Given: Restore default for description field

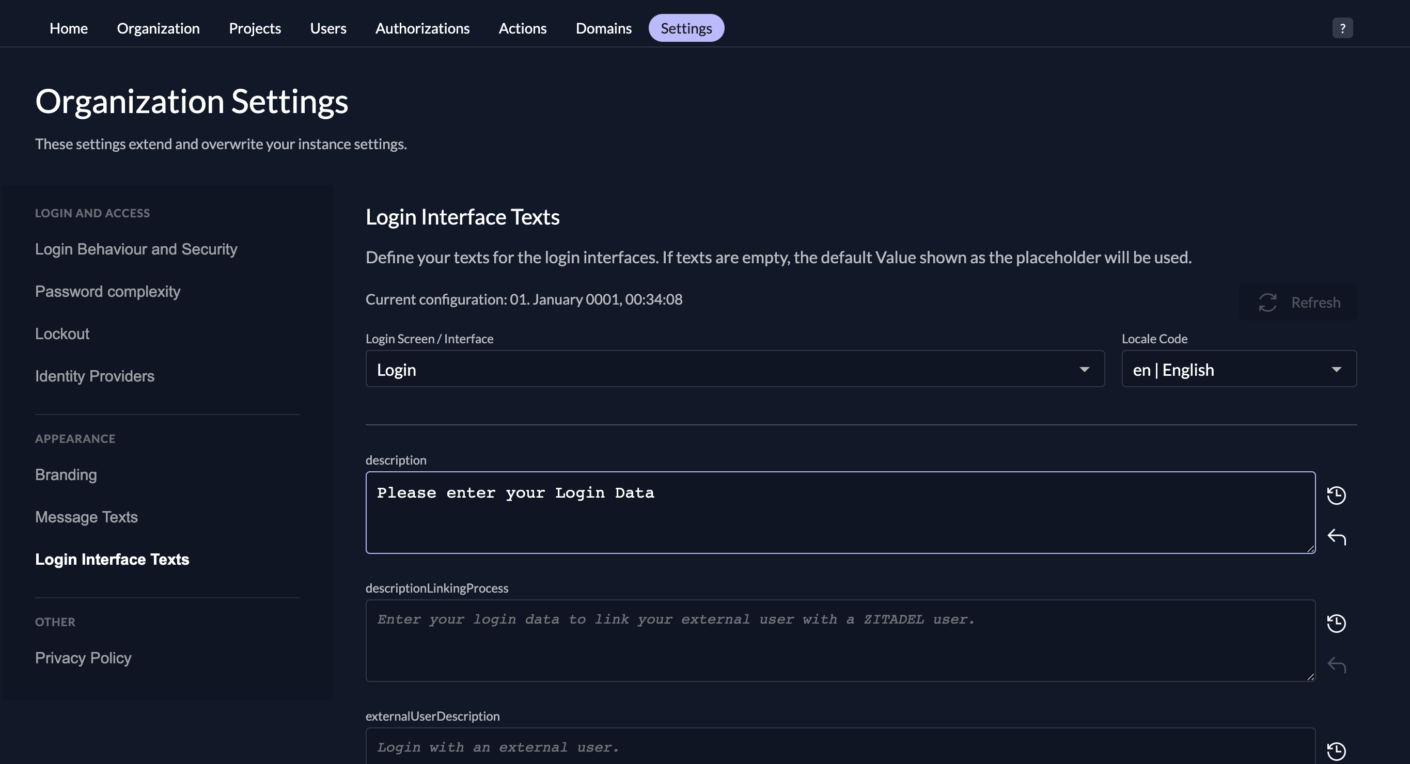Looking at the screenshot, I should [x=1336, y=495].
